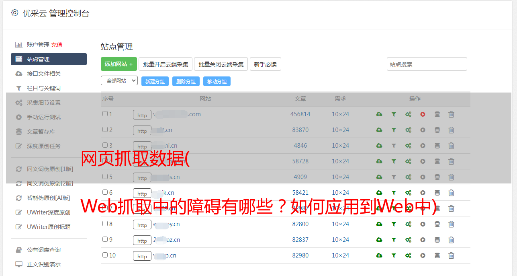The image size is (517, 276).
Task: Click green filter icon for 456814 row
Action: (x=394, y=114)
